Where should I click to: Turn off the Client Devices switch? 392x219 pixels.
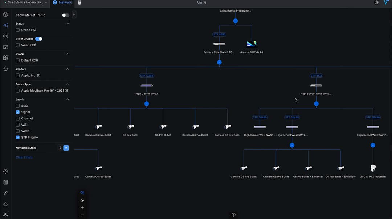tap(39, 39)
